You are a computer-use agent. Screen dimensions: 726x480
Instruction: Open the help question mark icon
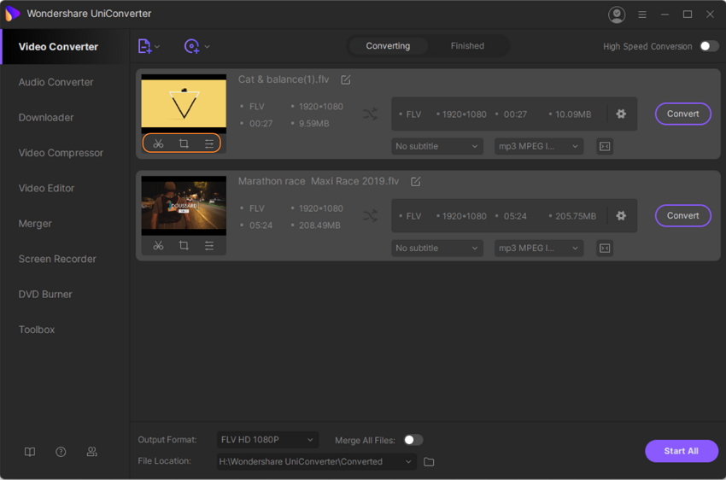[61, 452]
